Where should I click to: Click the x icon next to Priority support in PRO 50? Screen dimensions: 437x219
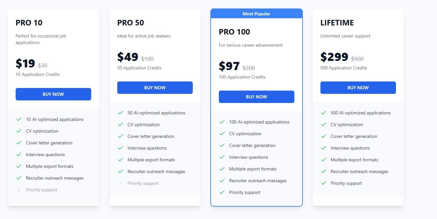click(120, 183)
